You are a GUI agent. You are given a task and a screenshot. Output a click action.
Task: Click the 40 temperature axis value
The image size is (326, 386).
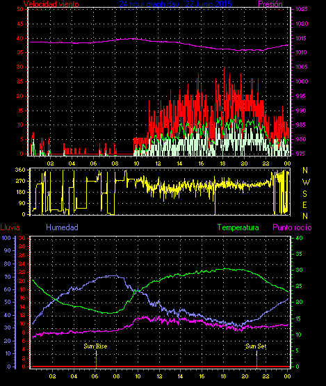coord(299,239)
